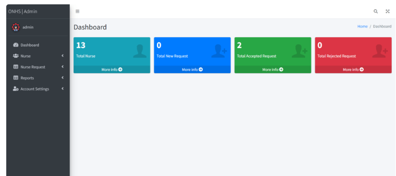Expand the Account Settings menu chevron
This screenshot has height=176, width=396.
(63, 89)
